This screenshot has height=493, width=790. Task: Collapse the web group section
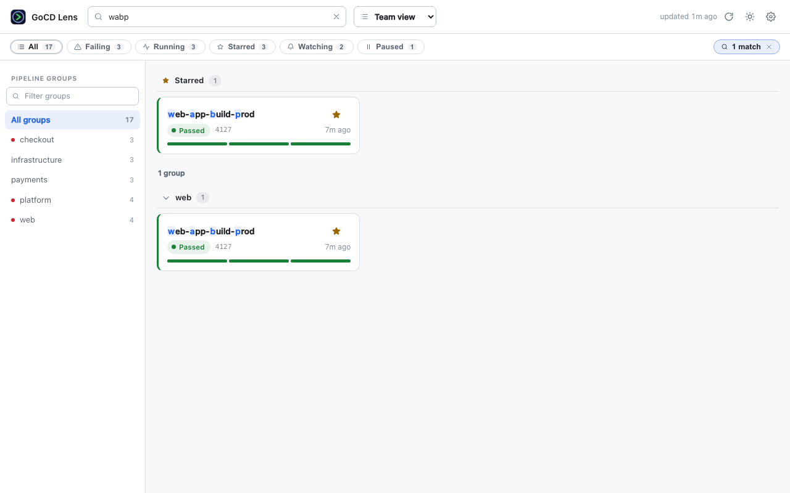[x=166, y=198]
